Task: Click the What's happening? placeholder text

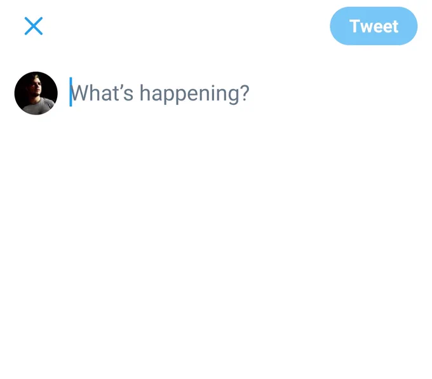Action: [160, 93]
